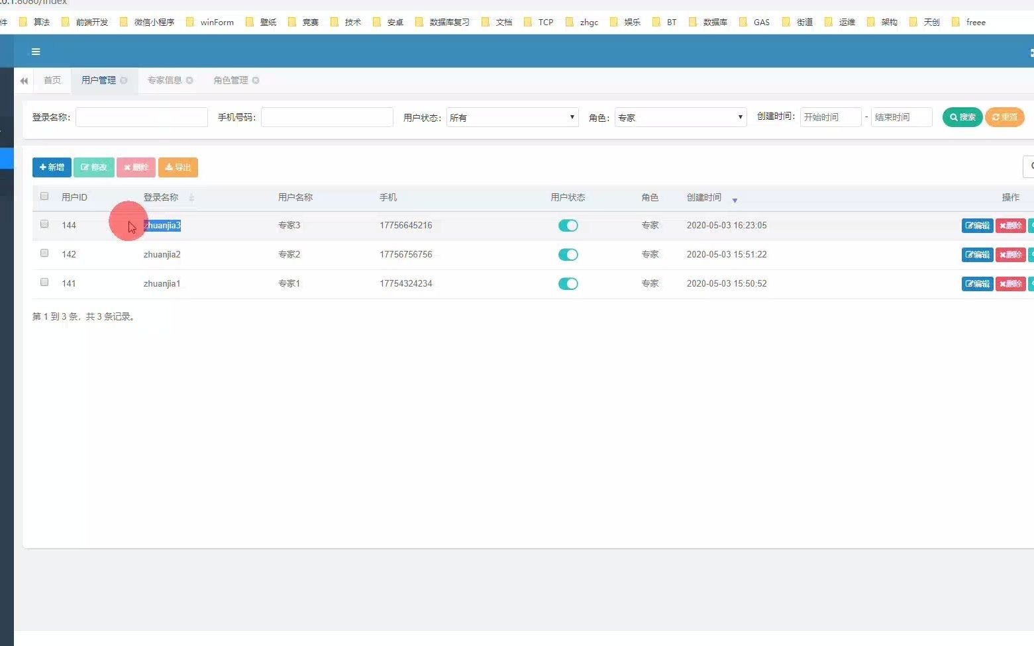Click the 修改 toolbar button
The height and width of the screenshot is (646, 1034).
[x=94, y=167]
